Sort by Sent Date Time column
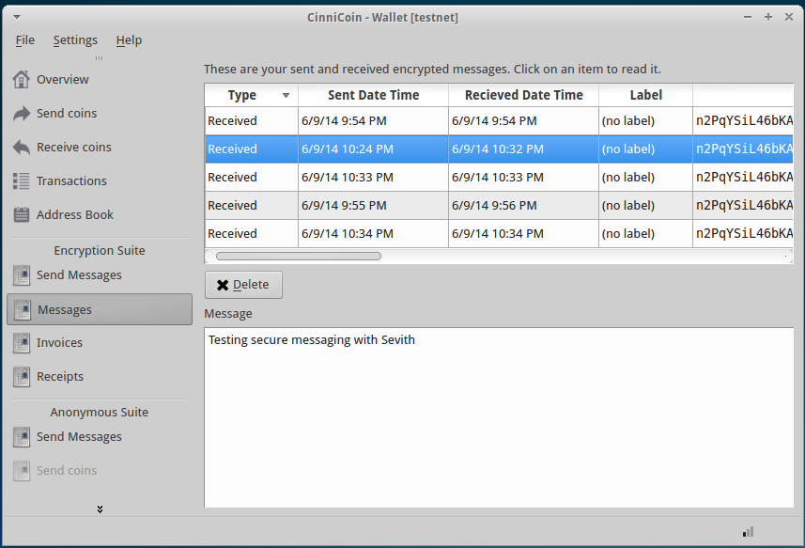Screen dimensions: 805x548 [373, 95]
